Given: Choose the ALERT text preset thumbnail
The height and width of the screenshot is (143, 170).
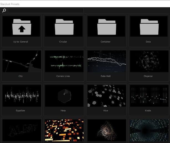Looking at the screenshot, I should click(22, 130).
